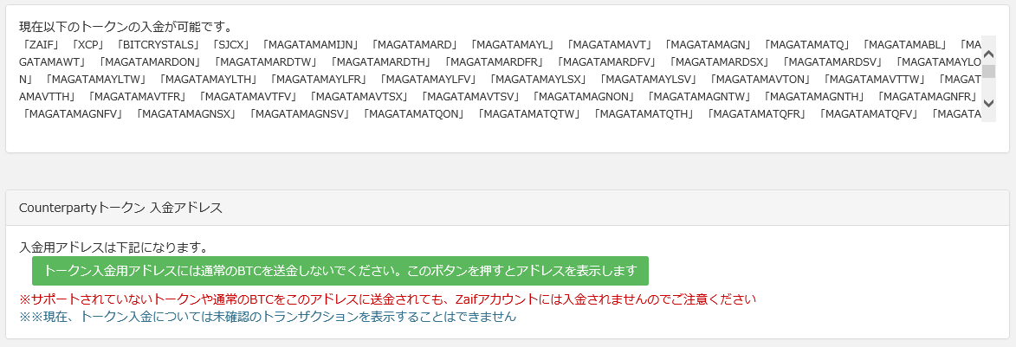Click the 現在以下のトークンの入金が可能です heading text

point(126,28)
